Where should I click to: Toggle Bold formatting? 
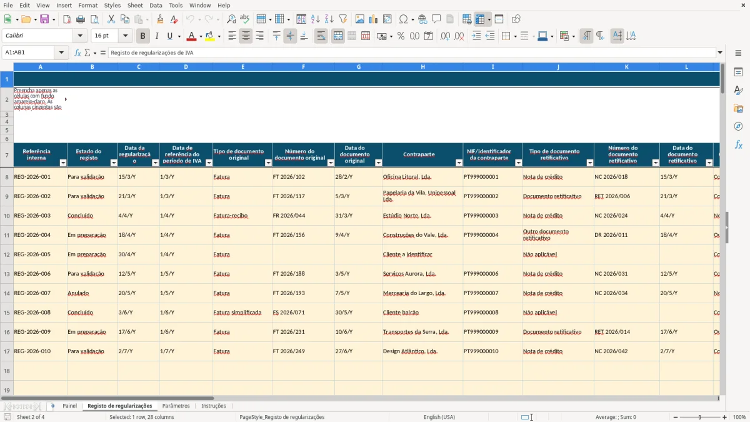142,36
